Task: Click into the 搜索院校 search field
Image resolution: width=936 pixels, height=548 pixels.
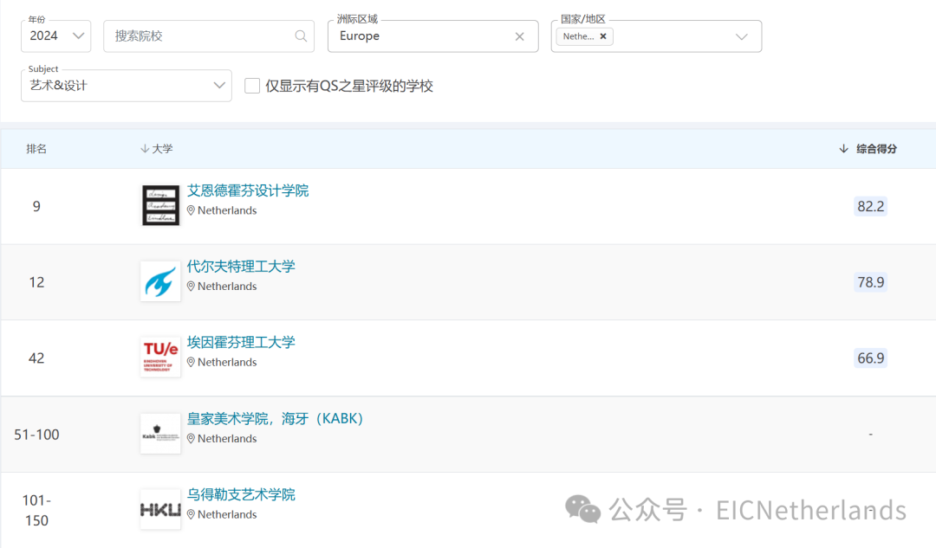Action: pos(209,35)
